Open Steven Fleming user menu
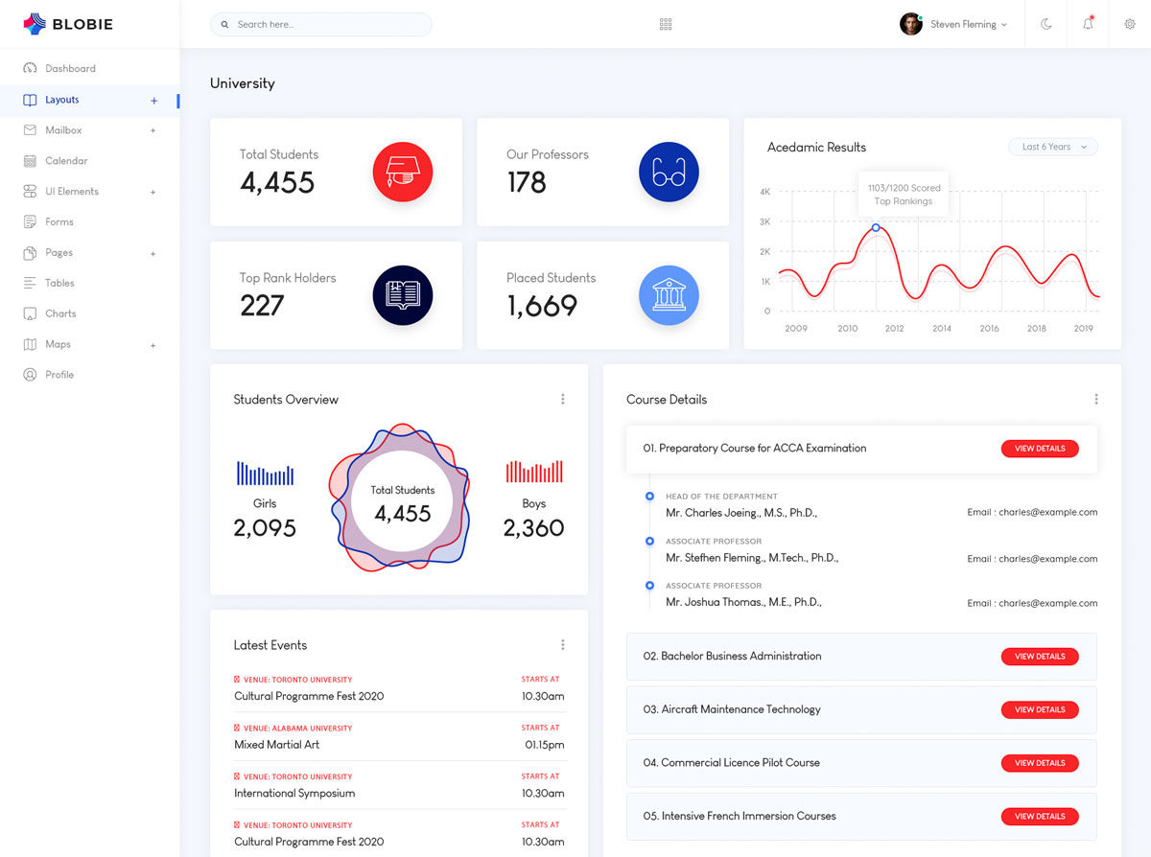Screen dimensions: 1151x857 [x=954, y=24]
